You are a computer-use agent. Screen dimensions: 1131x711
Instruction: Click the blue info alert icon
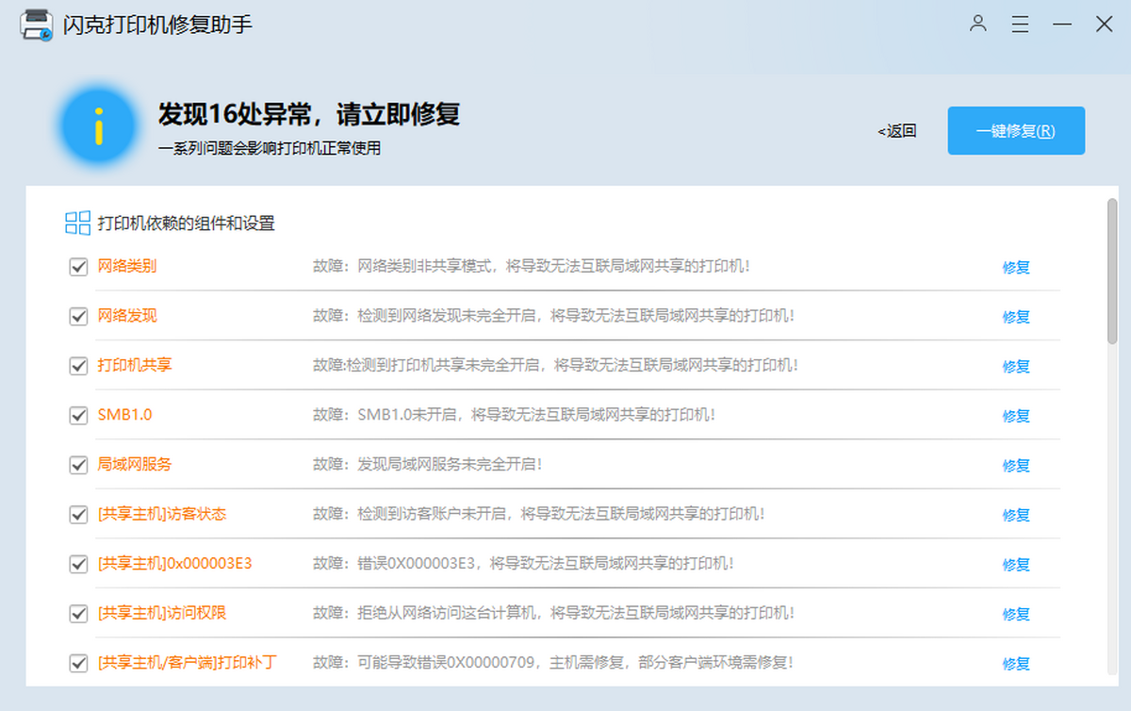pyautogui.click(x=97, y=125)
